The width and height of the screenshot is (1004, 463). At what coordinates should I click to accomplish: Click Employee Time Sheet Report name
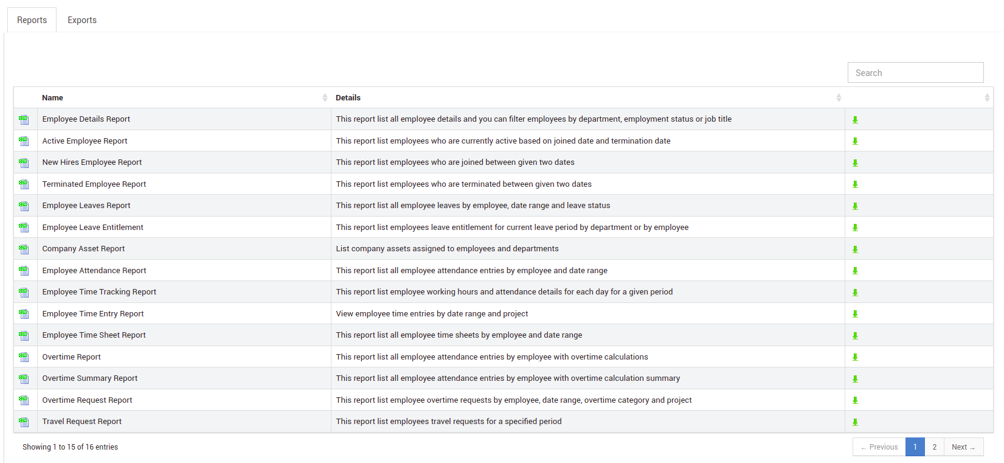(x=94, y=335)
